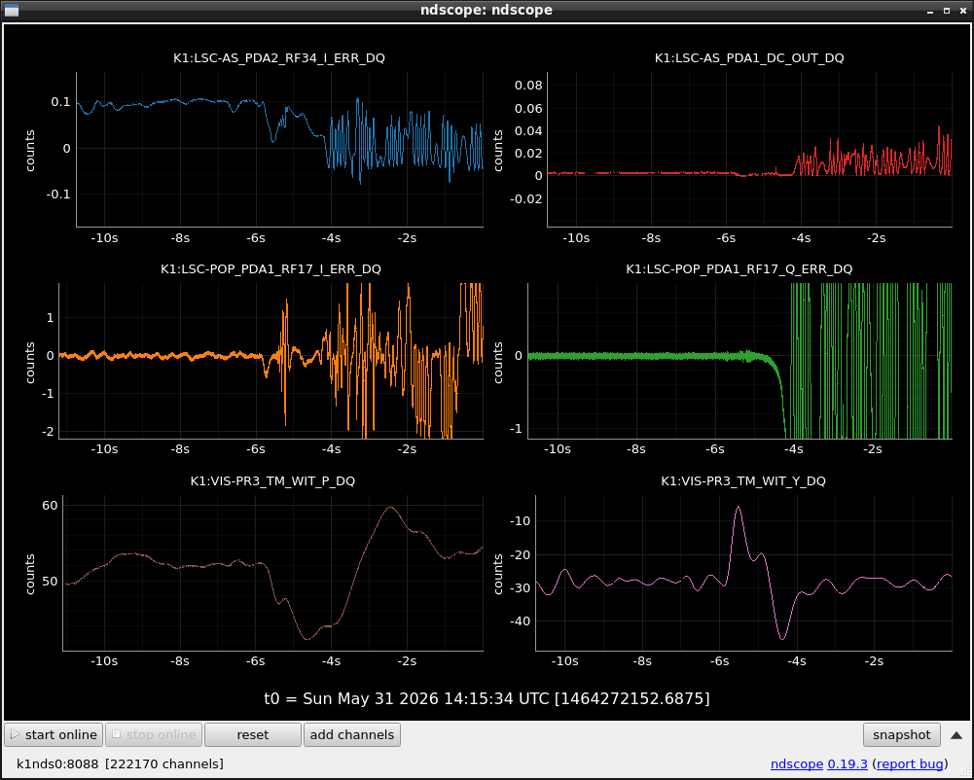Click the t0 timestamp label
This screenshot has width=974, height=780.
487,698
